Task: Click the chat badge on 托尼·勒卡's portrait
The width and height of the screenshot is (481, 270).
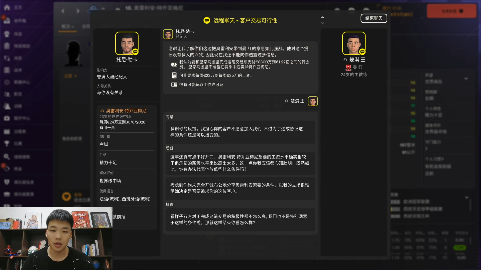Action: (135, 52)
